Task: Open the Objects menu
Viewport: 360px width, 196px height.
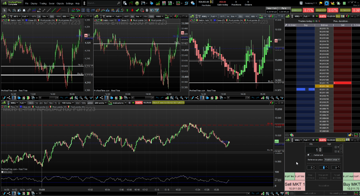Action: tap(60, 4)
